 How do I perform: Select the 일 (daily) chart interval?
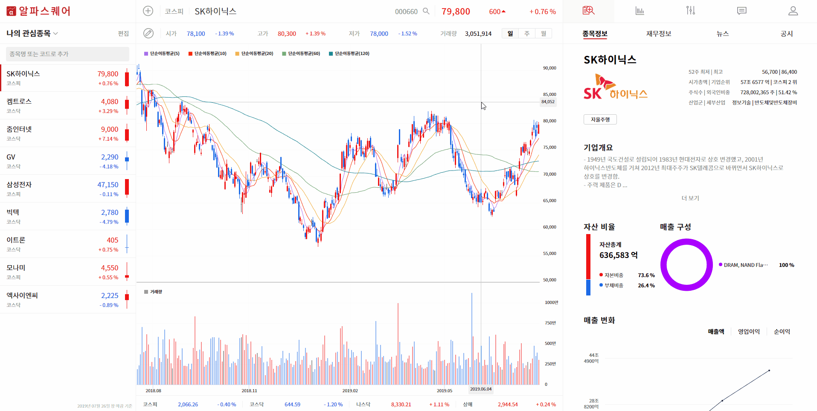pos(510,33)
